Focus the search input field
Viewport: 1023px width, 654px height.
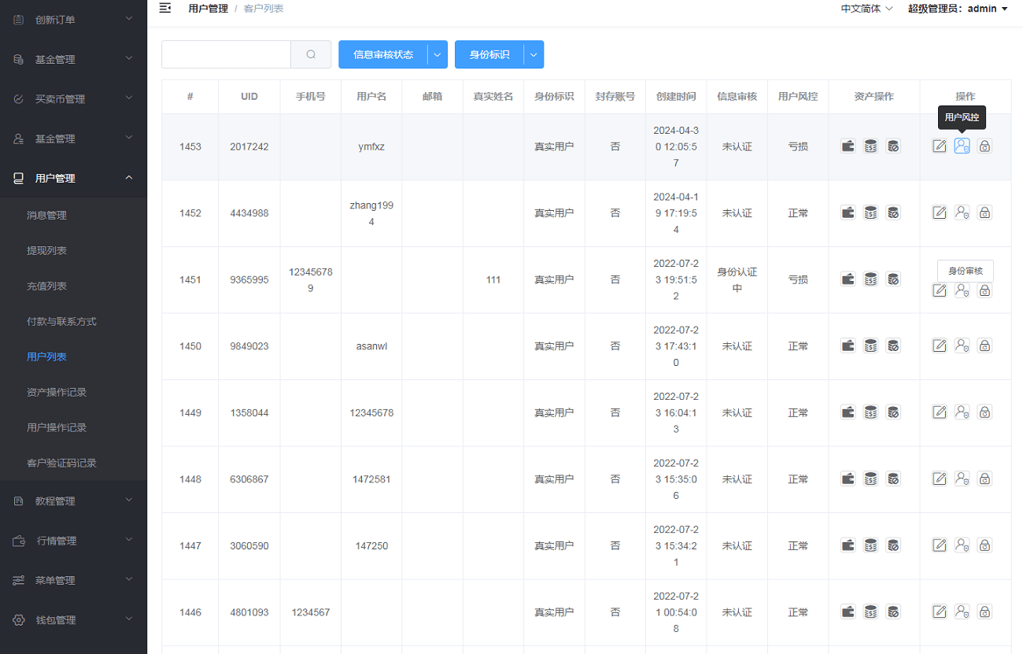click(x=226, y=54)
